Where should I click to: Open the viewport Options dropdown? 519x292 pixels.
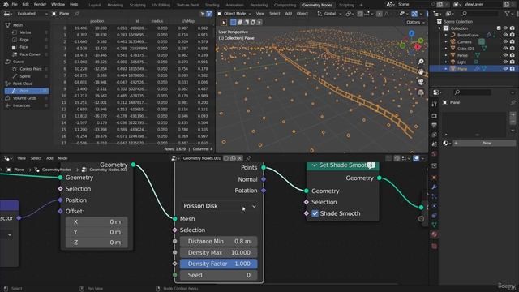pos(415,22)
